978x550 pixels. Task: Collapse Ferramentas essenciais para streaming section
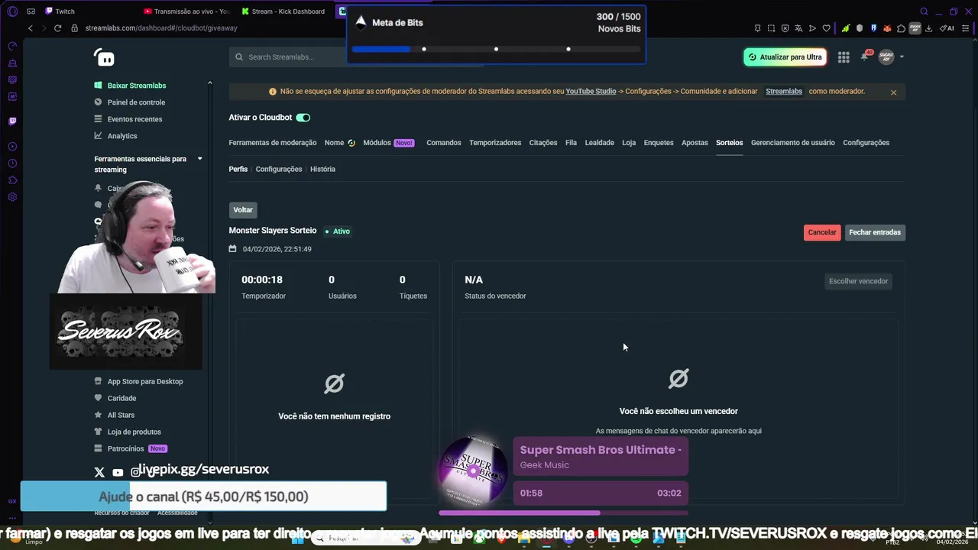[200, 159]
